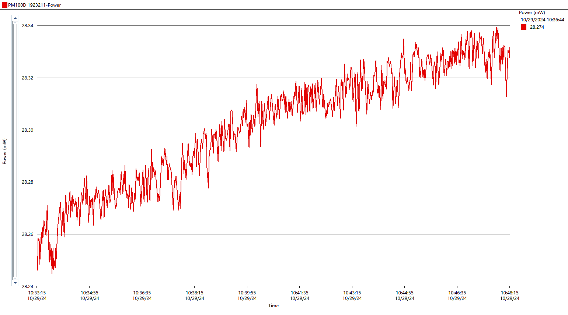This screenshot has width=568, height=315.
Task: Click the 10:39:55 time axis label
Action: pyautogui.click(x=247, y=295)
